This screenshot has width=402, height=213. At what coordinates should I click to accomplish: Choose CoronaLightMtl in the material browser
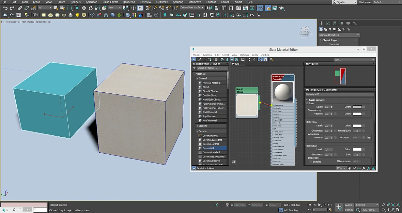pyautogui.click(x=211, y=144)
